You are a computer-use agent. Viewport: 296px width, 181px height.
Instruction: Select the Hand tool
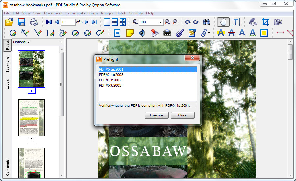click(223, 22)
